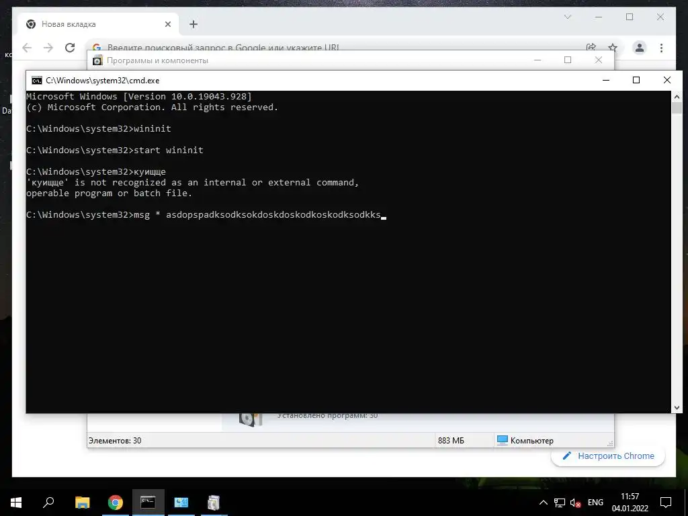
Task: Click the 'start wininit' command line
Action: 115,150
